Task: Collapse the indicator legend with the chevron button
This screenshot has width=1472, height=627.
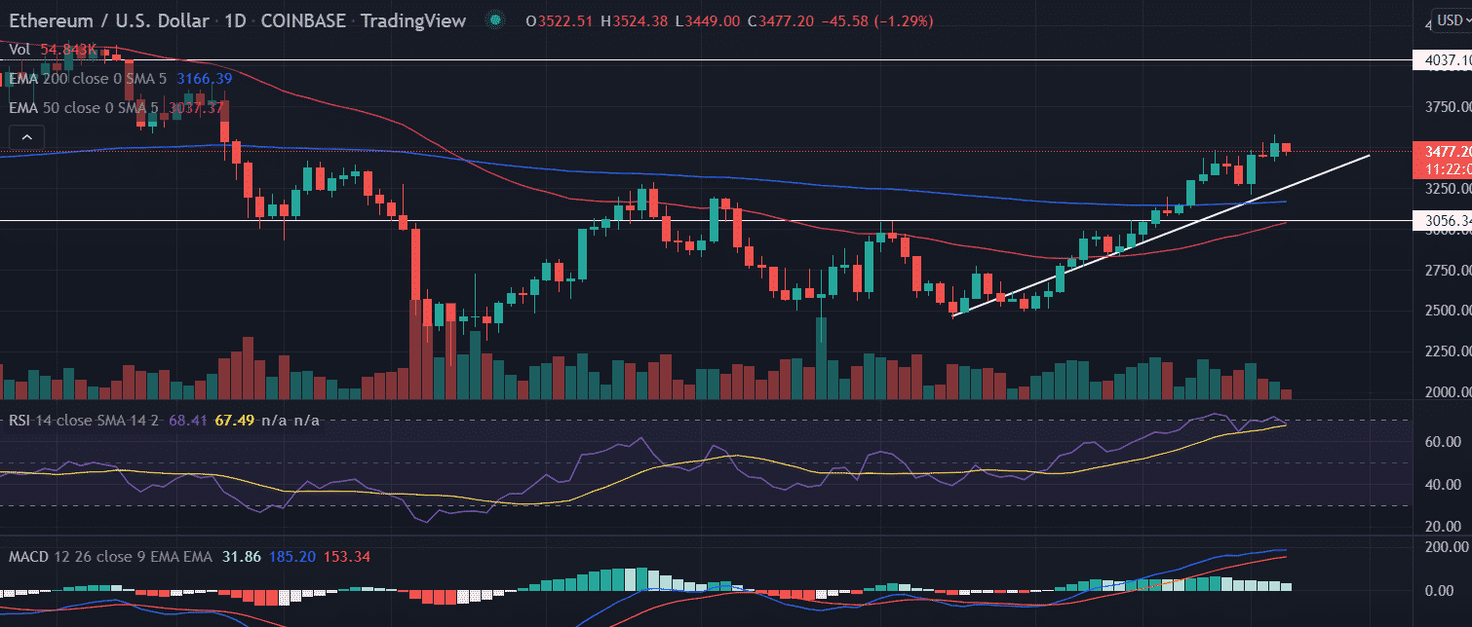Action: pyautogui.click(x=27, y=138)
